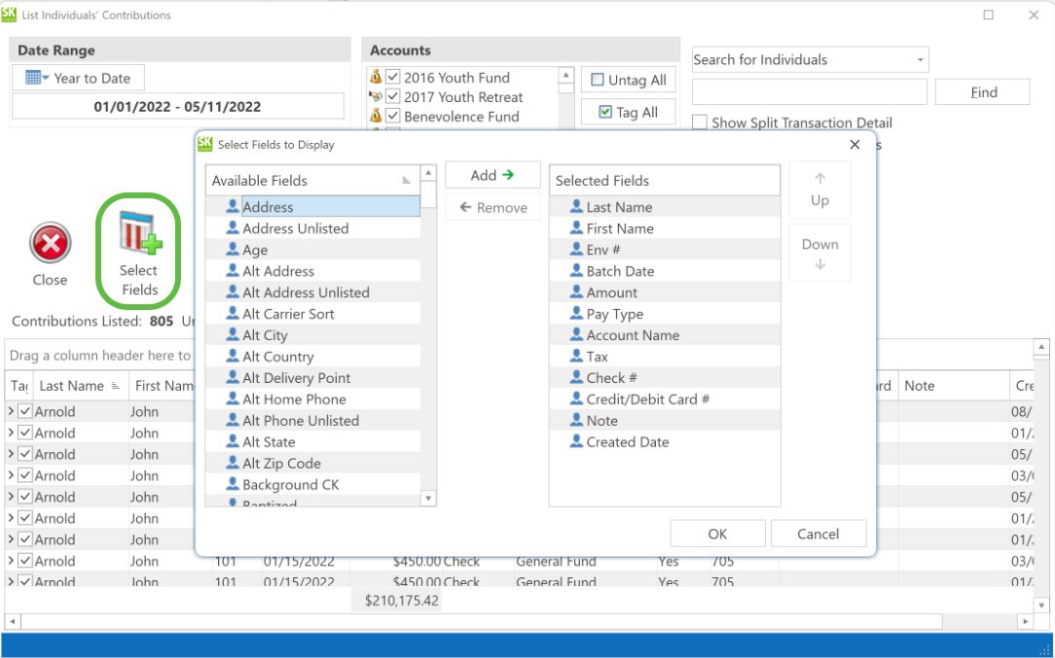The image size is (1055, 658).
Task: Uncheck the 2017 Youth Retreat account
Action: click(x=391, y=97)
